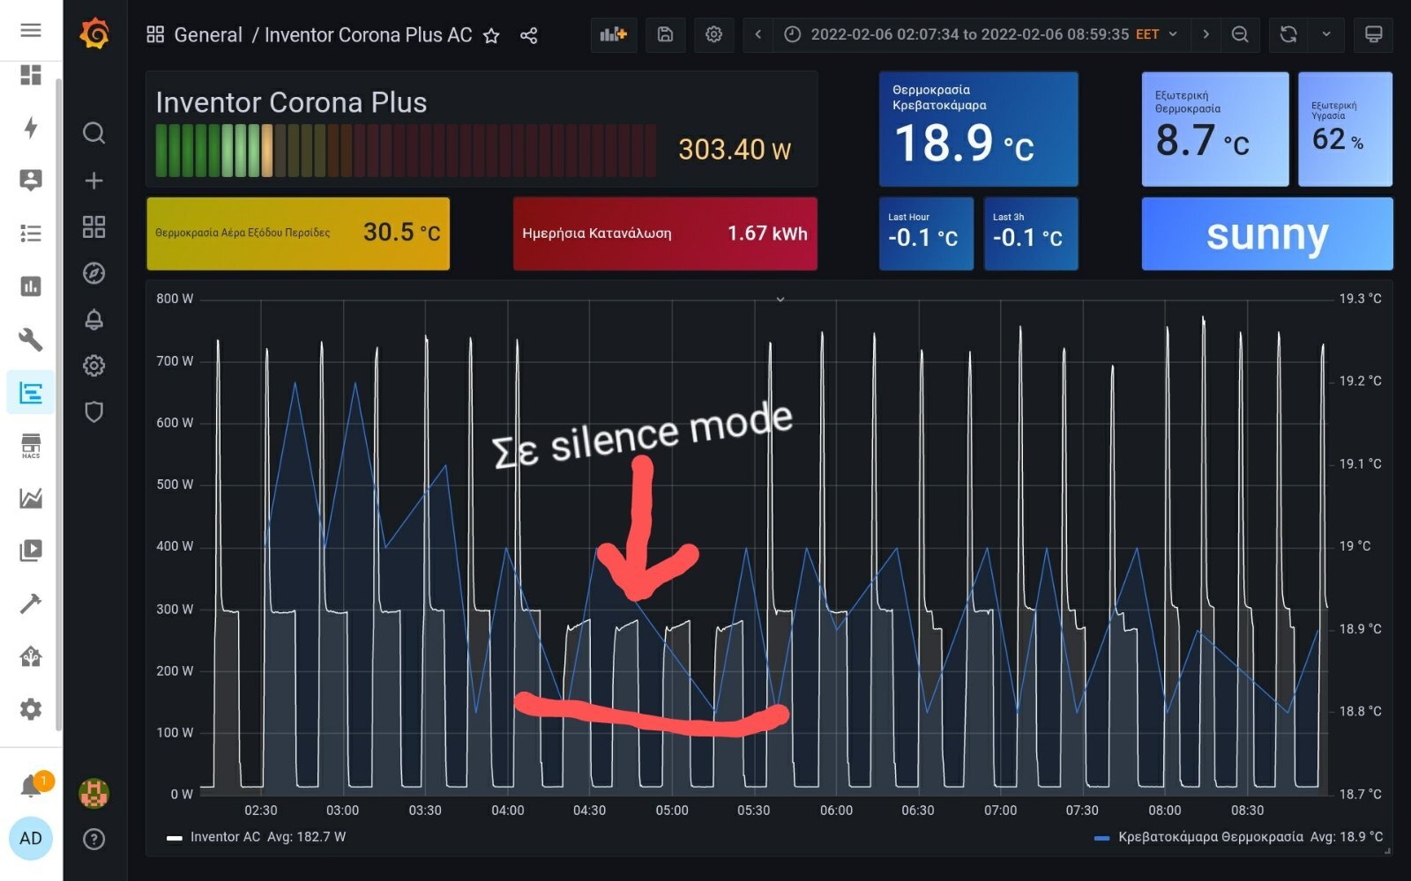Open the Media browser icon
Viewport: 1411px width, 881px height.
point(31,551)
